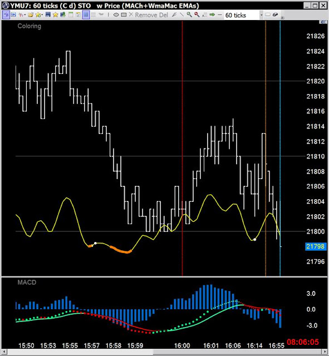Select the pen freehand tool

(174, 15)
